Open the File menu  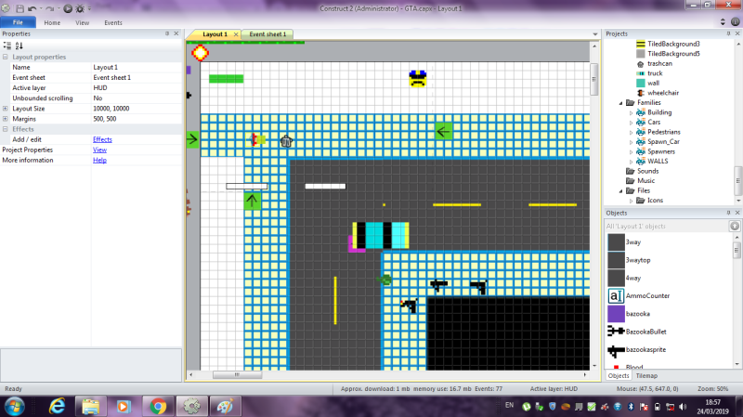pos(18,22)
